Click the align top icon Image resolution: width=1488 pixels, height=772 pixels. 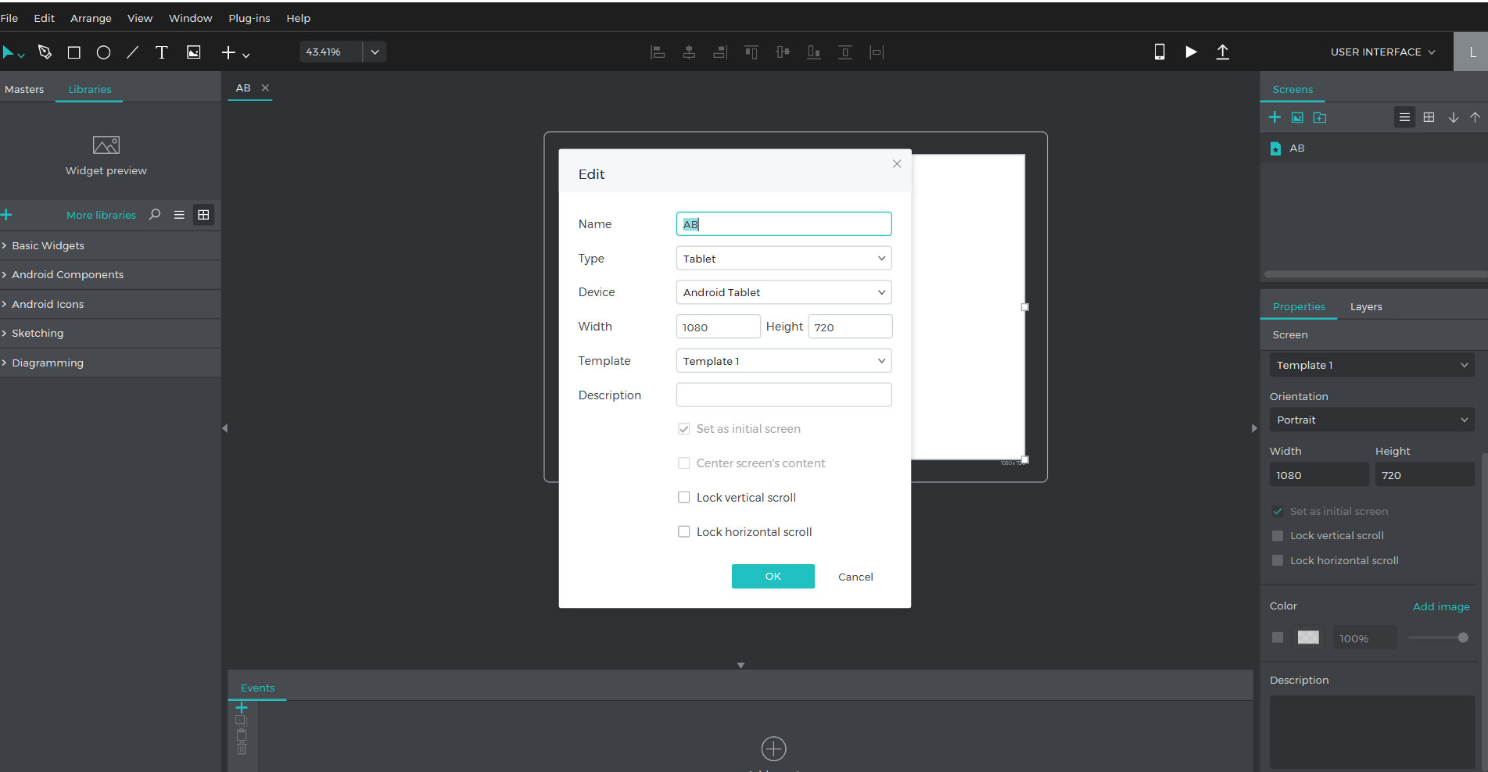pos(751,52)
